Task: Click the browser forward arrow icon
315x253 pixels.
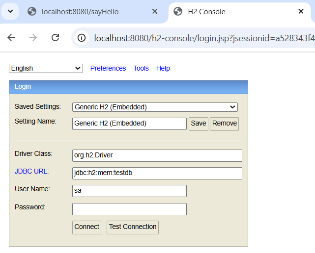Action: click(33, 37)
